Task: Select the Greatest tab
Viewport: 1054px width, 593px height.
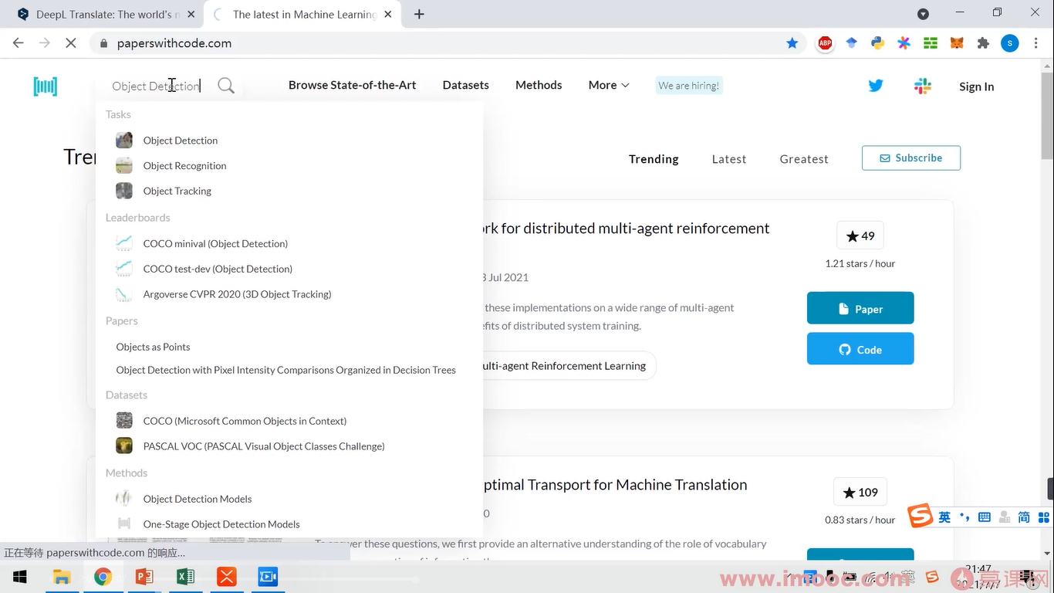Action: [x=804, y=159]
